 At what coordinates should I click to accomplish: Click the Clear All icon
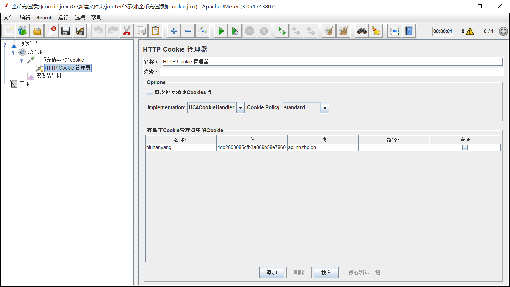[x=343, y=31]
